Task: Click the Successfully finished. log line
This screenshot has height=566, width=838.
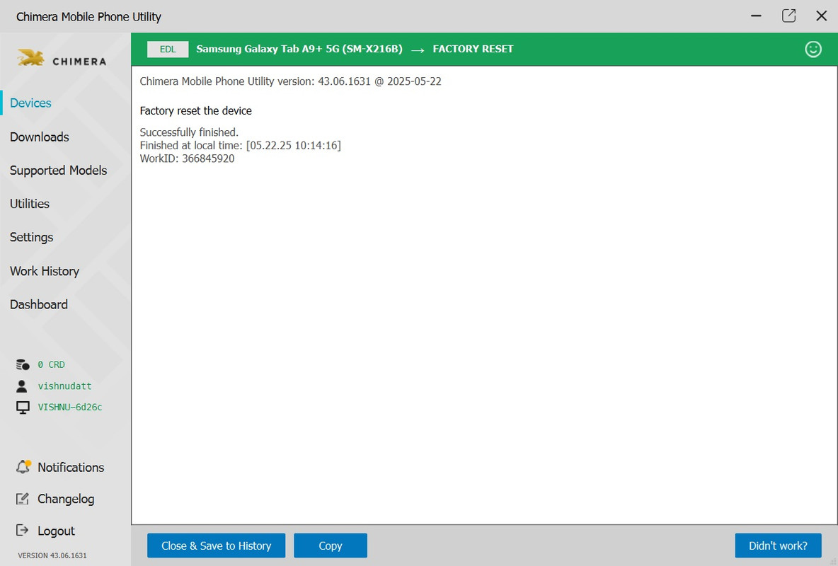Action: coord(189,132)
